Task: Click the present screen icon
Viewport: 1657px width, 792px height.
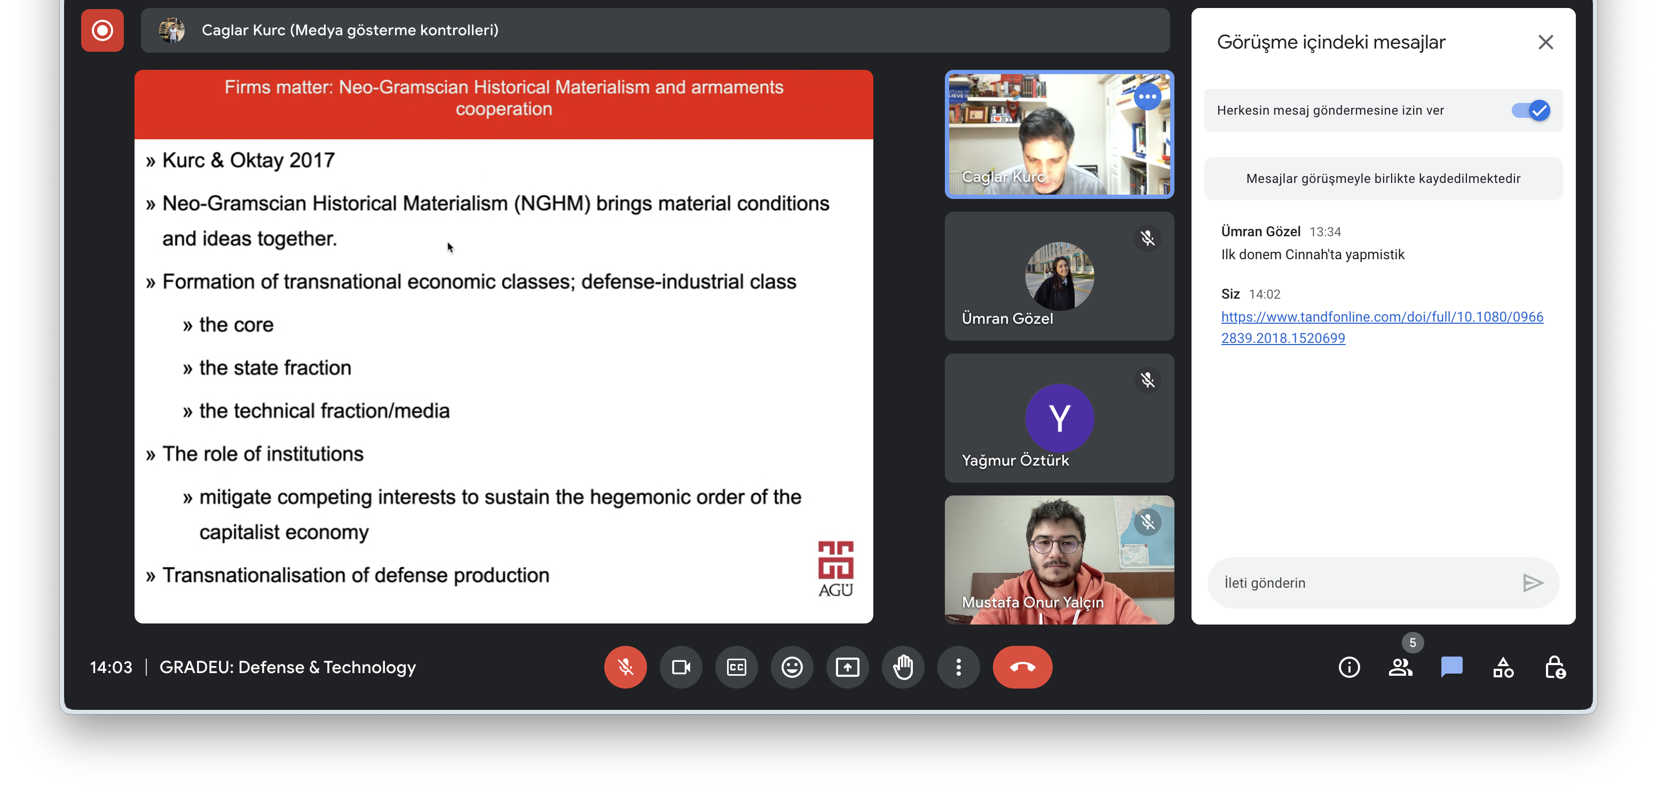Action: (847, 667)
